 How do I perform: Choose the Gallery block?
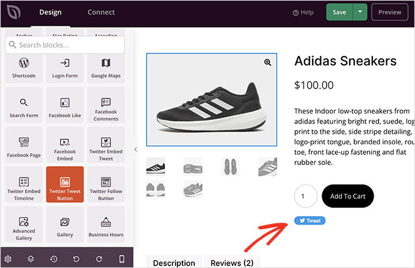65,224
